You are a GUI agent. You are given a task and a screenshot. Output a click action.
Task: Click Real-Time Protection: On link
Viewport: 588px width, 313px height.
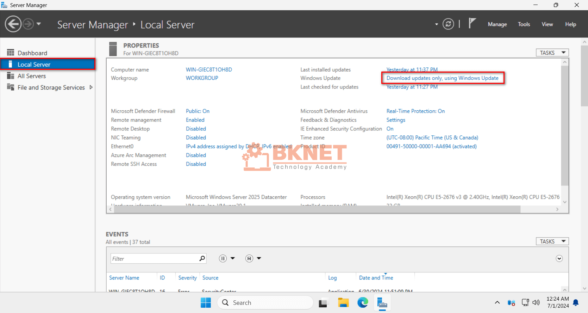[x=415, y=111]
